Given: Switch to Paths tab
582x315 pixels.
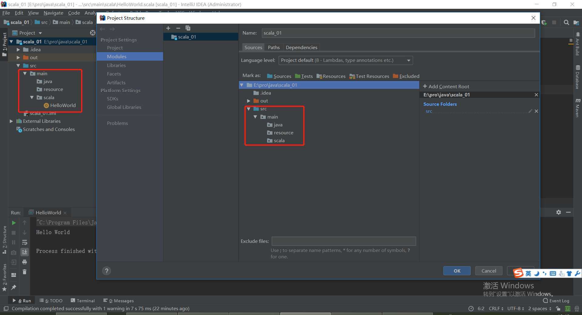Looking at the screenshot, I should pos(274,47).
